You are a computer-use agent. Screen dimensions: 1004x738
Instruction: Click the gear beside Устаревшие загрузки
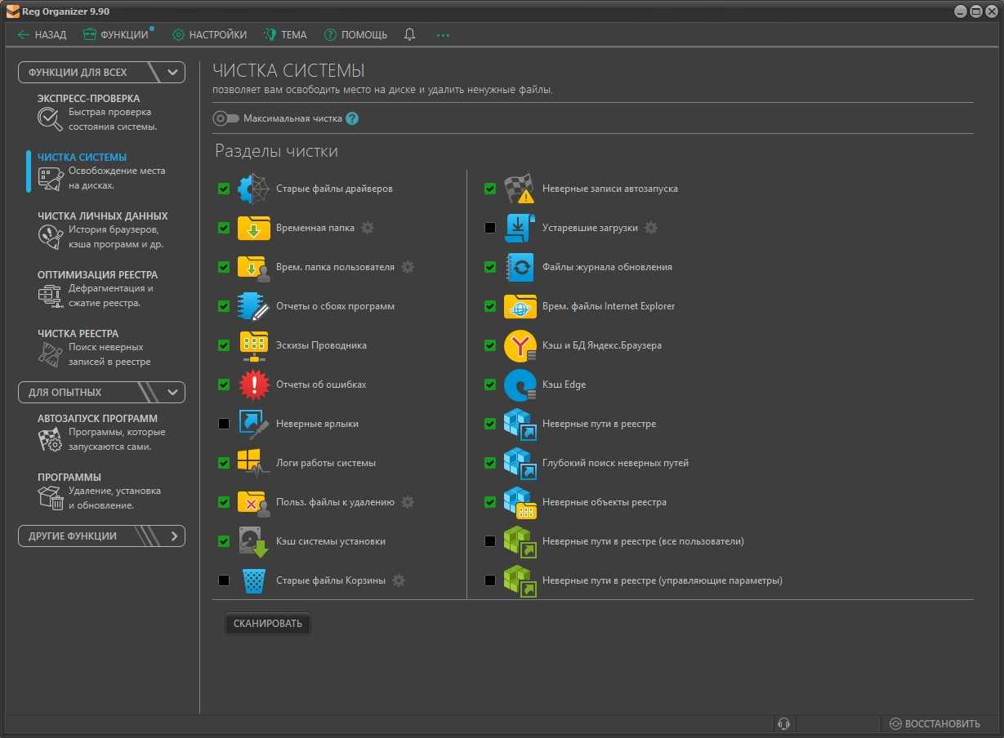click(651, 228)
